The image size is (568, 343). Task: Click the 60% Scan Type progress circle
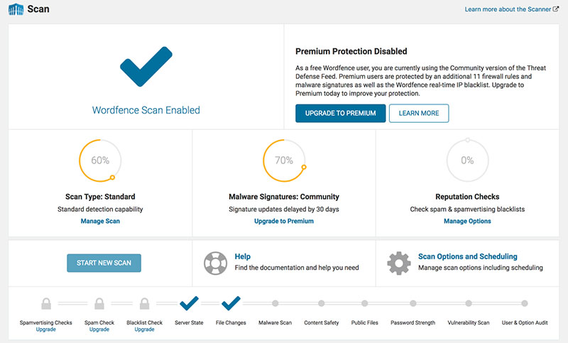[x=100, y=160]
